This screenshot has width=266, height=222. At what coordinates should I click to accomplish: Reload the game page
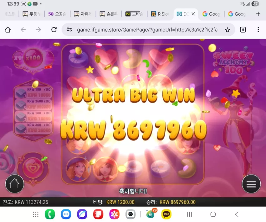click(x=54, y=30)
